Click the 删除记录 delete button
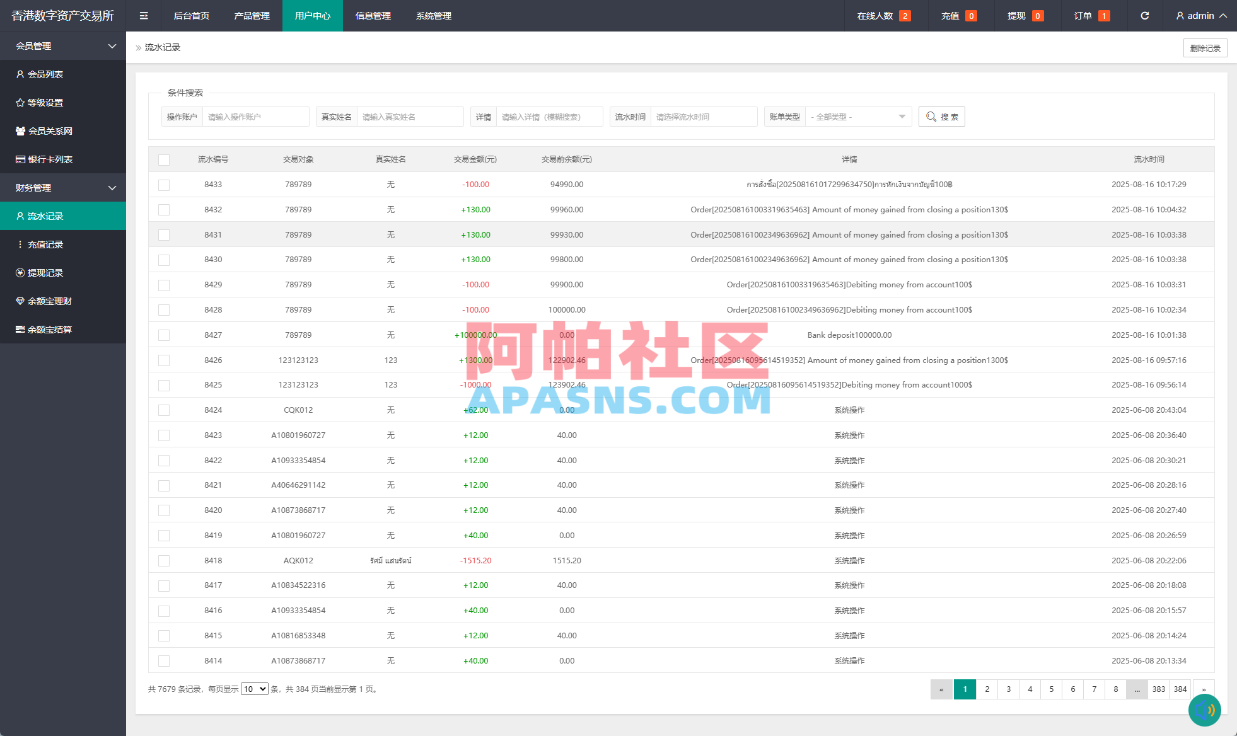Viewport: 1237px width, 736px height. coord(1204,47)
